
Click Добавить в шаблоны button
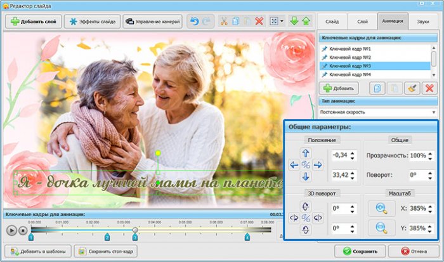pos(38,251)
